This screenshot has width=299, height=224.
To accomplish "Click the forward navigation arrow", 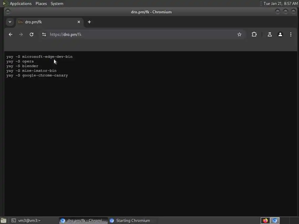I will (x=21, y=34).
